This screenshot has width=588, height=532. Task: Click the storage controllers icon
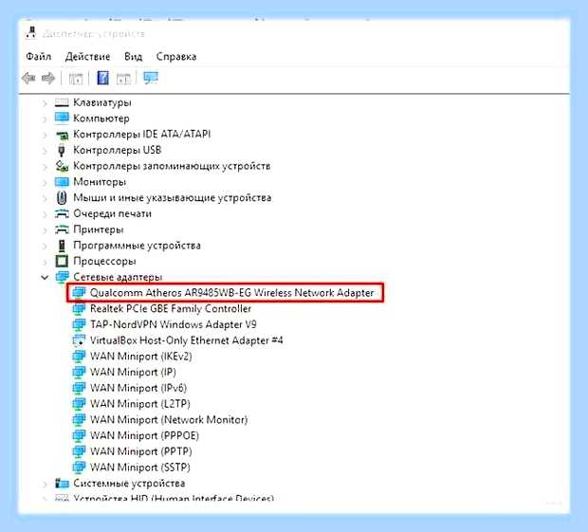pos(62,166)
